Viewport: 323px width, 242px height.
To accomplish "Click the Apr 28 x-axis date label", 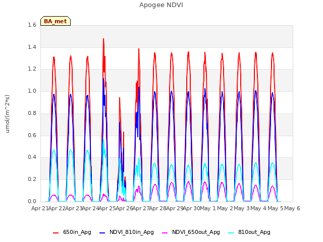I will (158, 208).
